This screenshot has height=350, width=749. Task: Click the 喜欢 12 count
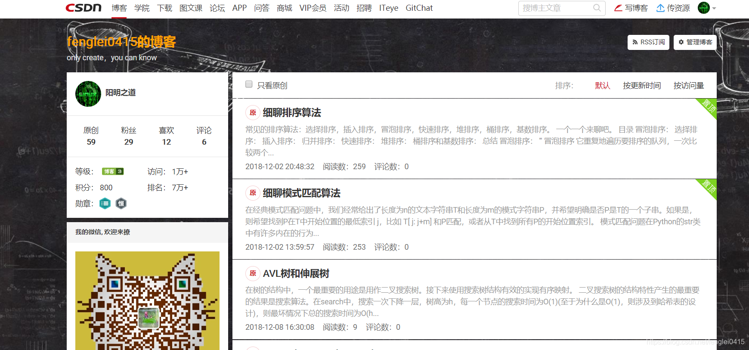(167, 136)
